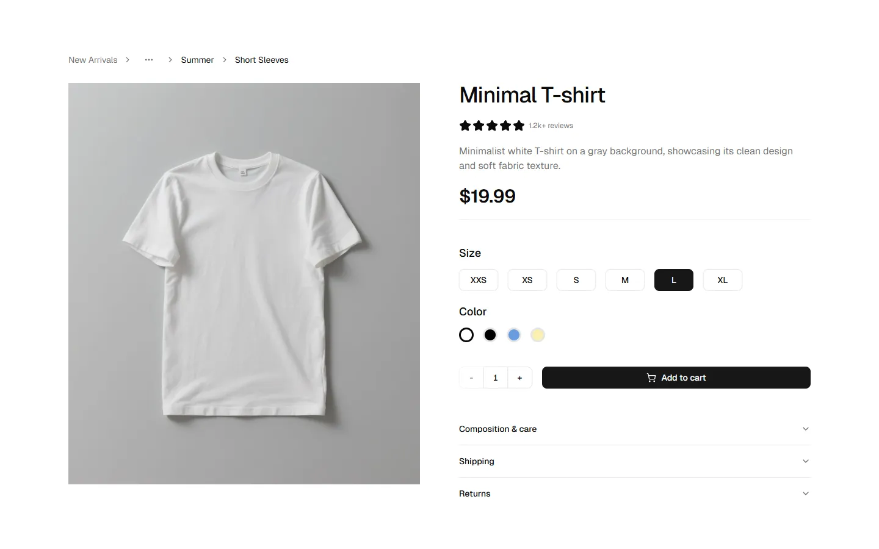Click the cart icon in Add to cart
The height and width of the screenshot is (549, 879).
click(651, 378)
